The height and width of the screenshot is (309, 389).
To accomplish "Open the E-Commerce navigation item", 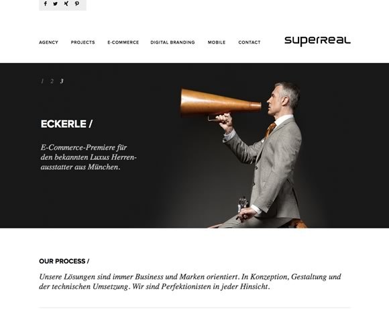I will (x=123, y=42).
